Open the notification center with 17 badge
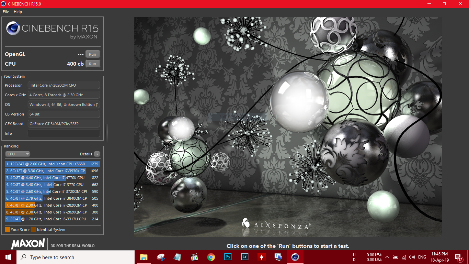This screenshot has width=469, height=264. pyautogui.click(x=458, y=257)
